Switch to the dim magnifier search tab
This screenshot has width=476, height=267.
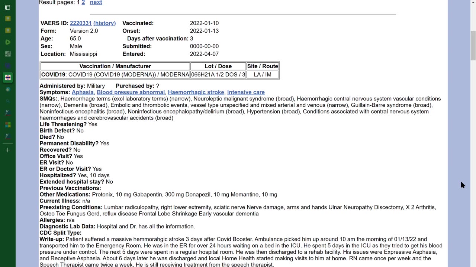(7, 101)
